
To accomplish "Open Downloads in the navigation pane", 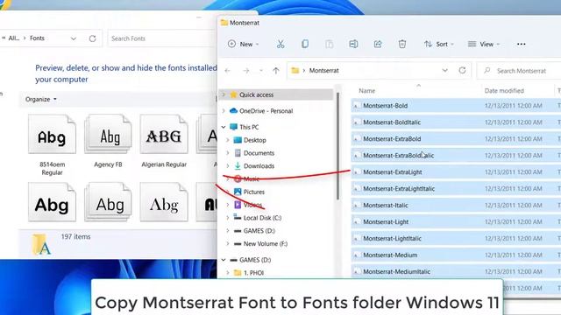I will pos(259,166).
